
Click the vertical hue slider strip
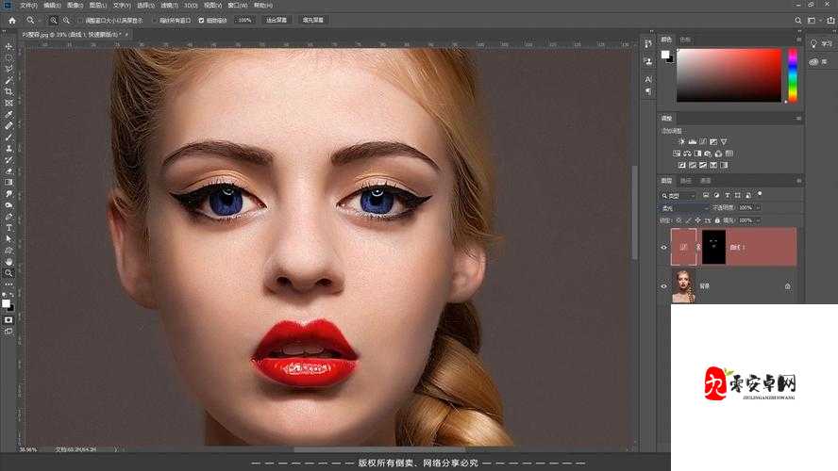click(793, 75)
